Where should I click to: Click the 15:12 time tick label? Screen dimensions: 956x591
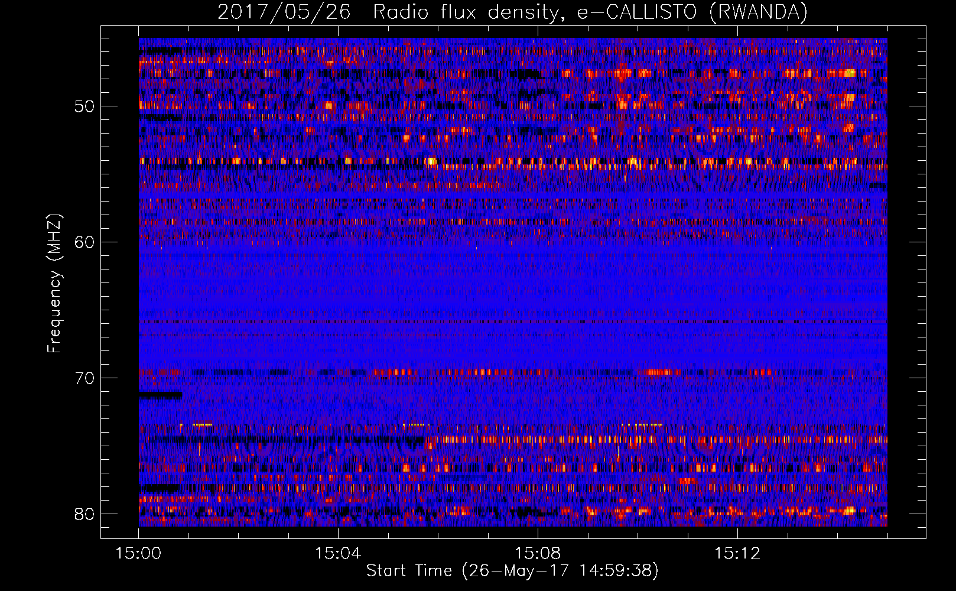737,553
